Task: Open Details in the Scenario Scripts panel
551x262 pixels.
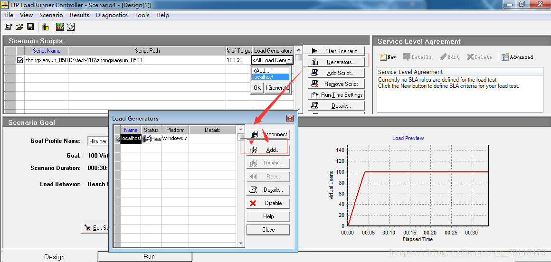Action: point(336,106)
